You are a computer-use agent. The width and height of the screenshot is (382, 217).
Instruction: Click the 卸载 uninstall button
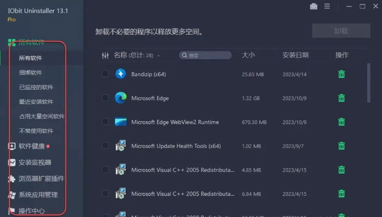coord(341,31)
